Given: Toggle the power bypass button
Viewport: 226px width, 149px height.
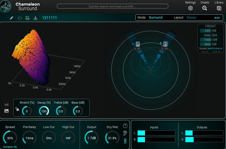Looking at the screenshot, I should tap(125, 126).
